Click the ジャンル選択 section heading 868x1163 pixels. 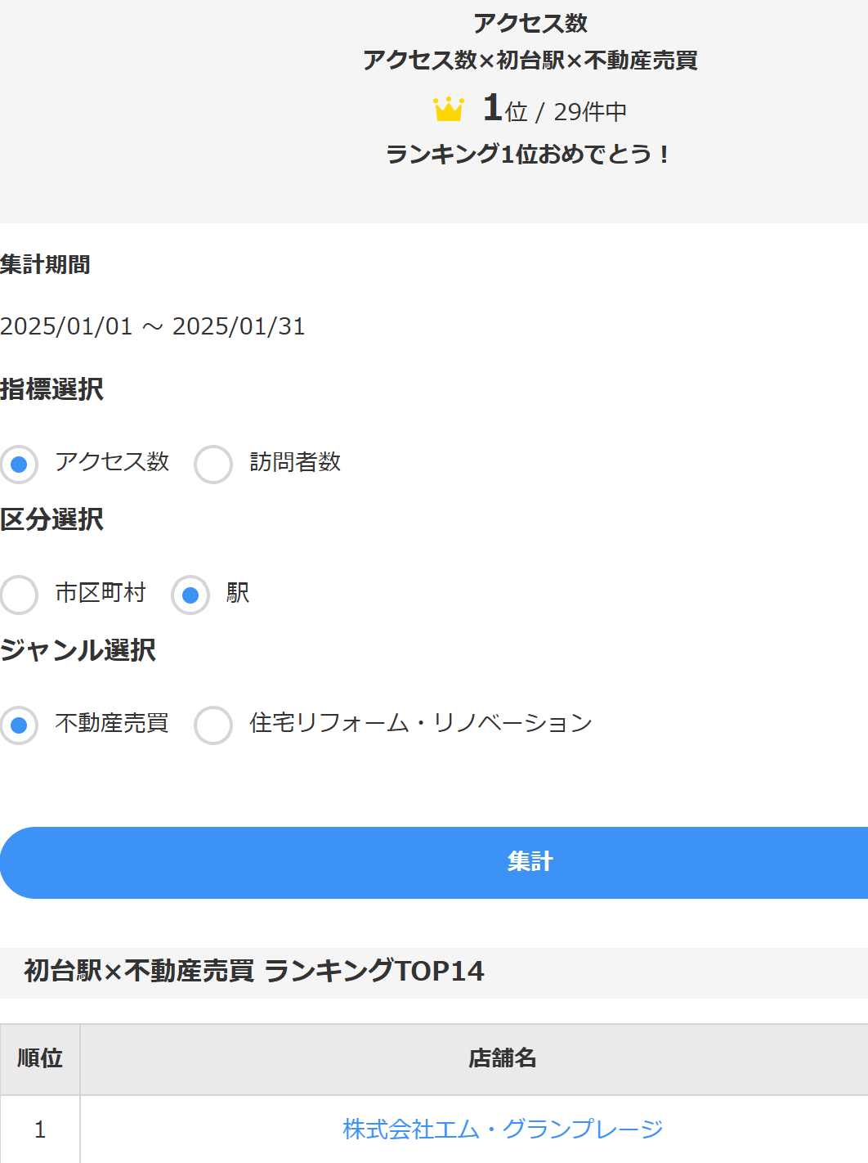(x=78, y=650)
